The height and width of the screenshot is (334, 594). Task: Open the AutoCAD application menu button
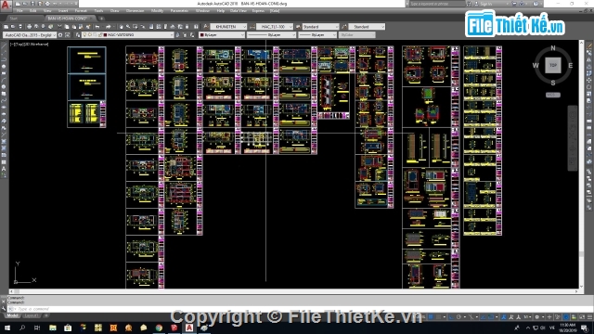pyautogui.click(x=6, y=5)
